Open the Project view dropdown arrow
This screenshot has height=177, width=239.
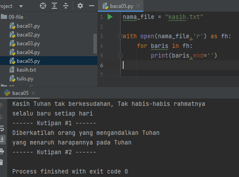click(x=21, y=6)
